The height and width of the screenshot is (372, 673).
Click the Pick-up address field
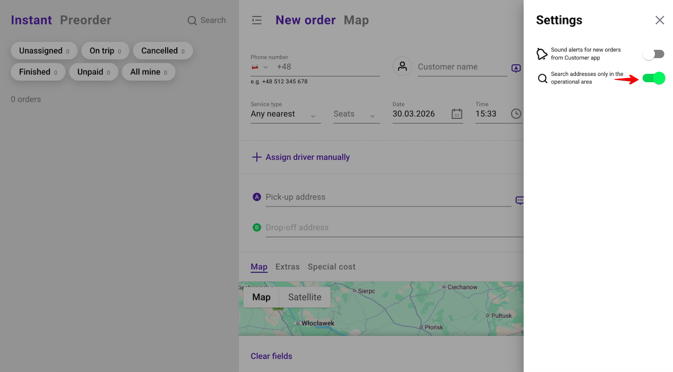pos(388,197)
